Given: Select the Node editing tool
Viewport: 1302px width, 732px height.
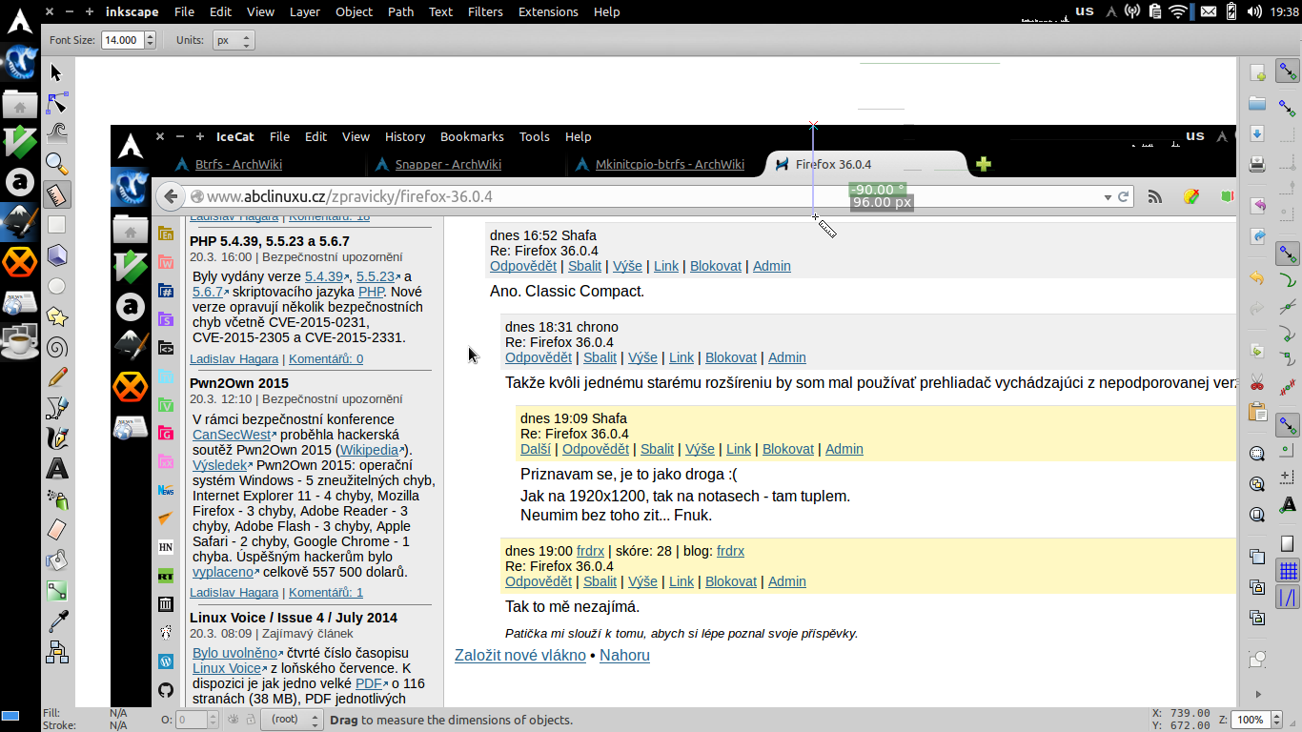Looking at the screenshot, I should [x=56, y=103].
